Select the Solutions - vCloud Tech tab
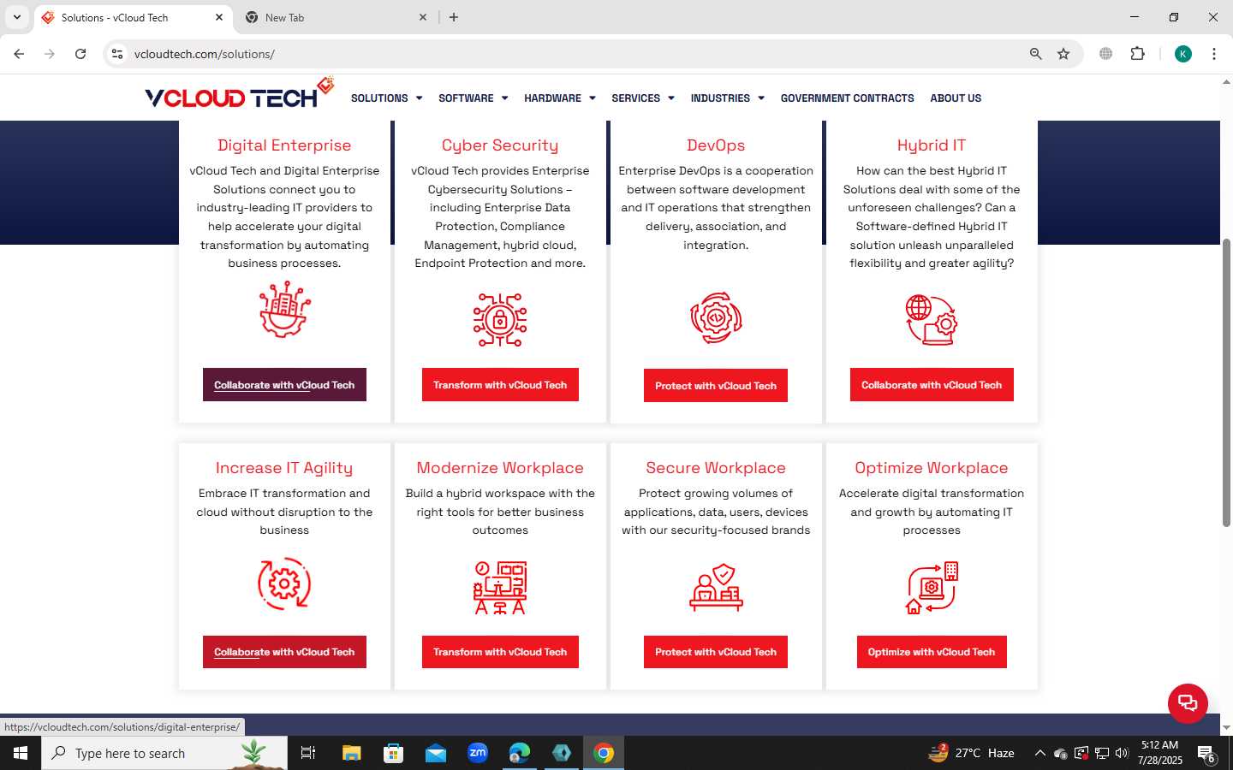The width and height of the screenshot is (1233, 770). (133, 17)
